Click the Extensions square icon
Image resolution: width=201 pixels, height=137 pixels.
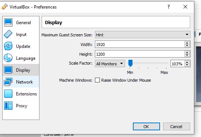pos(8,94)
